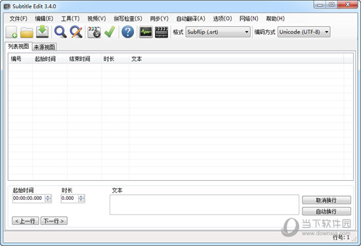The height and width of the screenshot is (246, 361).
Task: Click 时长 column header
Action: click(116, 59)
